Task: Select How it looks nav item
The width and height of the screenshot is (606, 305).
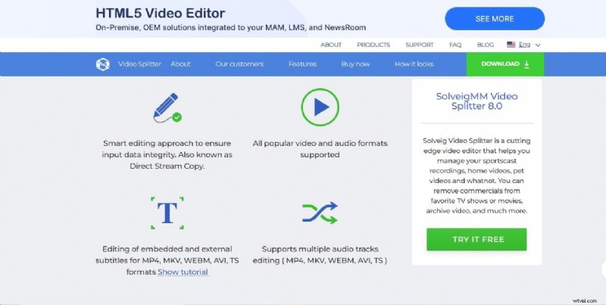Action: click(x=414, y=64)
